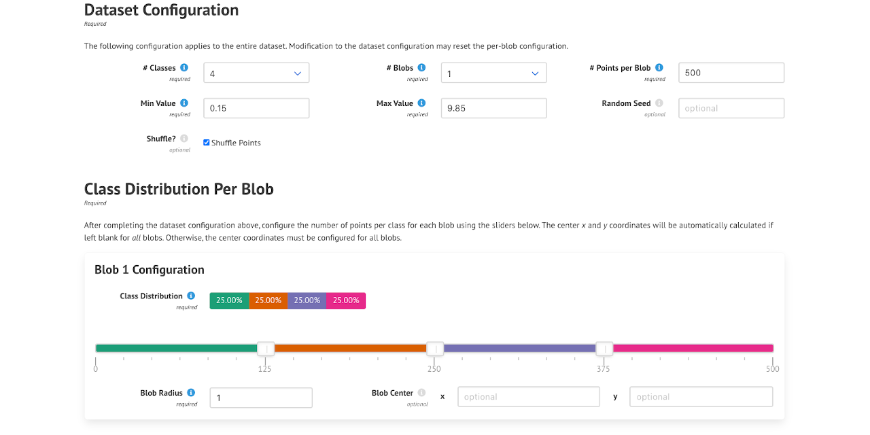The height and width of the screenshot is (435, 870).
Task: Click the info icon next to Blob Radius
Action: 191,393
